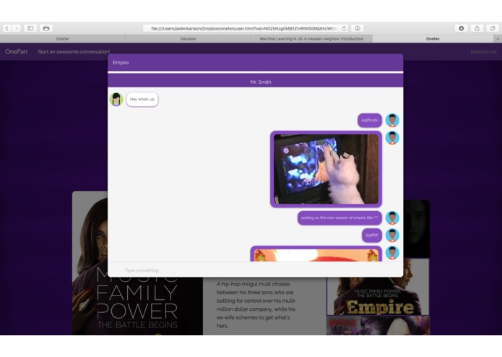
Task: Open Machine Learning in JS tab
Action: tap(311, 39)
